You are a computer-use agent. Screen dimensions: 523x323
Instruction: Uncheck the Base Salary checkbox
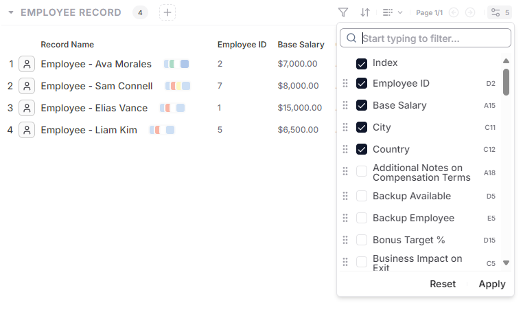(362, 105)
